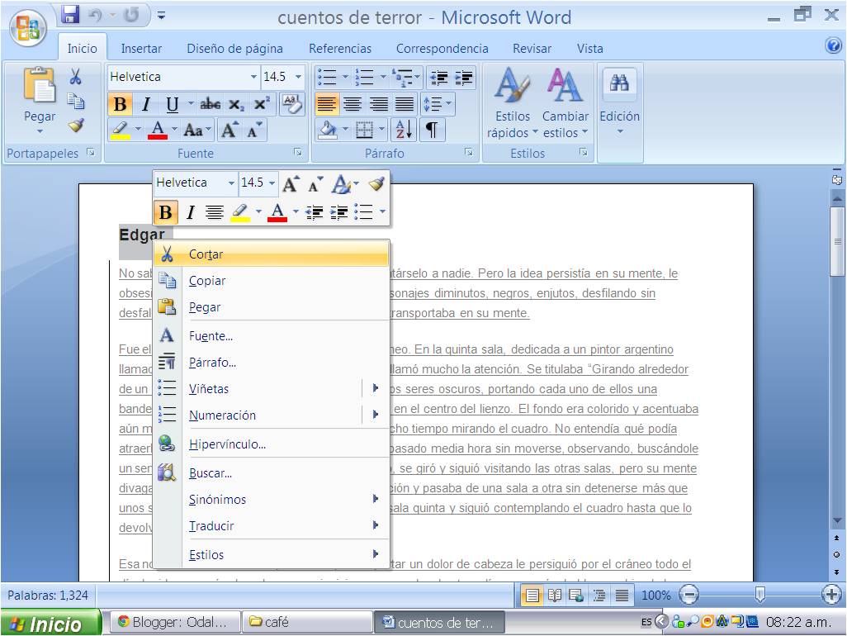The width and height of the screenshot is (847, 636).
Task: Open the Helvetica font name dropdown
Action: 253,77
